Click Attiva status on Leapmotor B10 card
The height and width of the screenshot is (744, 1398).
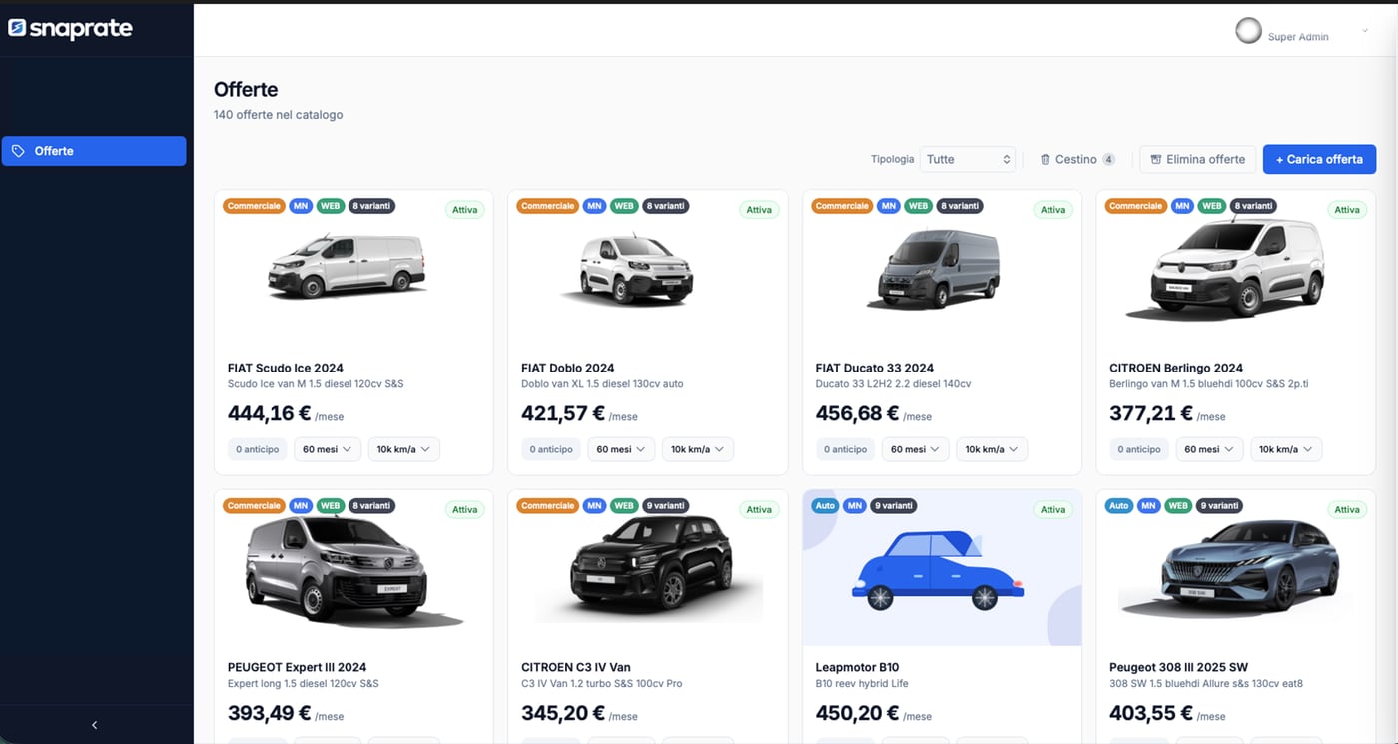pos(1053,509)
